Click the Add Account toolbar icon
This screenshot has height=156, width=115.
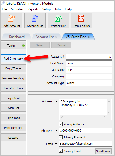12,21
